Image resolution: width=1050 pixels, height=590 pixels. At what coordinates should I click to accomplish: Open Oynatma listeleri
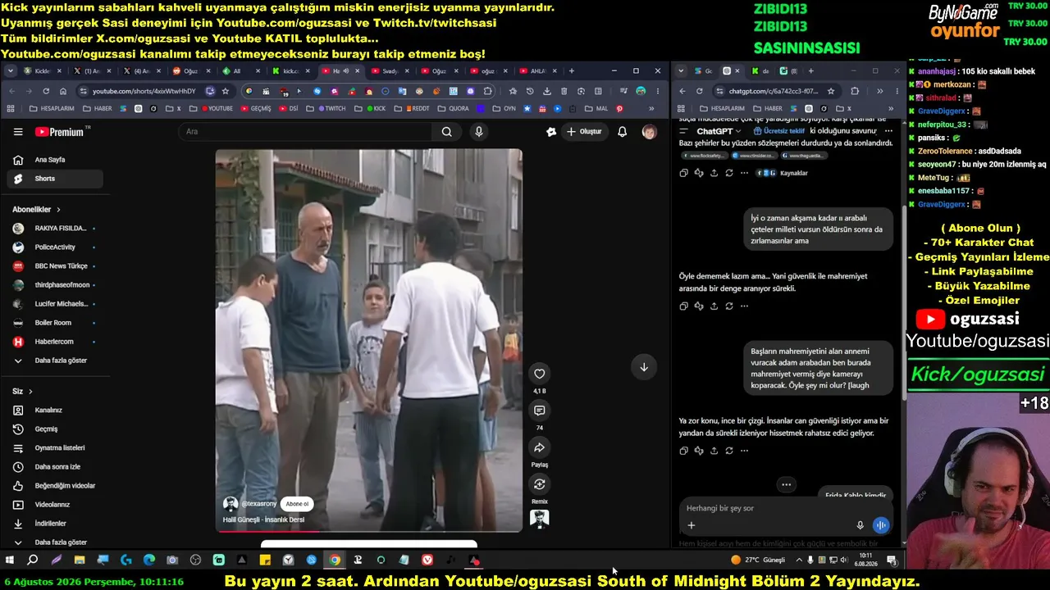coord(56,448)
